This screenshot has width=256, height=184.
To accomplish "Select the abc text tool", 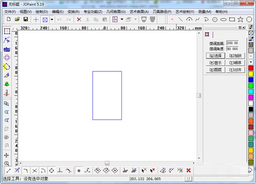I will (x=7, y=49).
